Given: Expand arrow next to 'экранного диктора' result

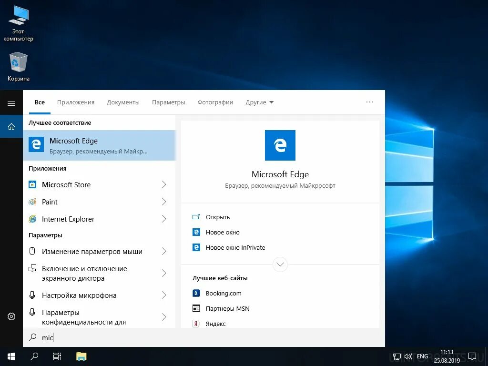Looking at the screenshot, I should (164, 273).
